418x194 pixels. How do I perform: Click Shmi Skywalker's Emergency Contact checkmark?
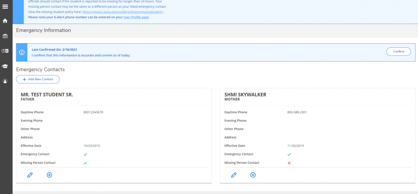click(x=289, y=154)
